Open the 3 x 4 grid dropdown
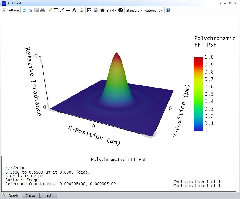The image size is (240, 199). pyautogui.click(x=111, y=11)
